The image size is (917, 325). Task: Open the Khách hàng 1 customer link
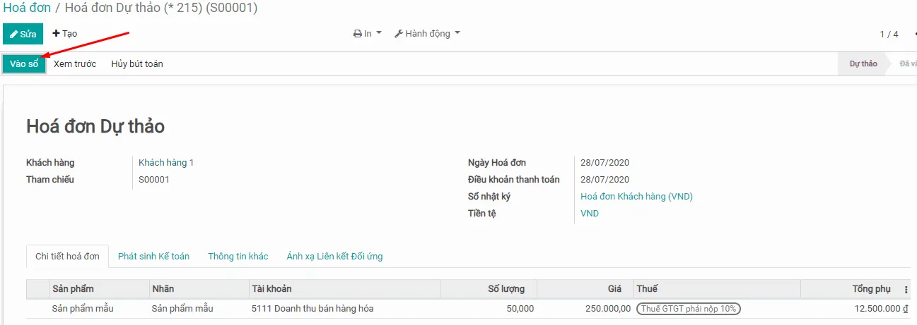(x=166, y=163)
